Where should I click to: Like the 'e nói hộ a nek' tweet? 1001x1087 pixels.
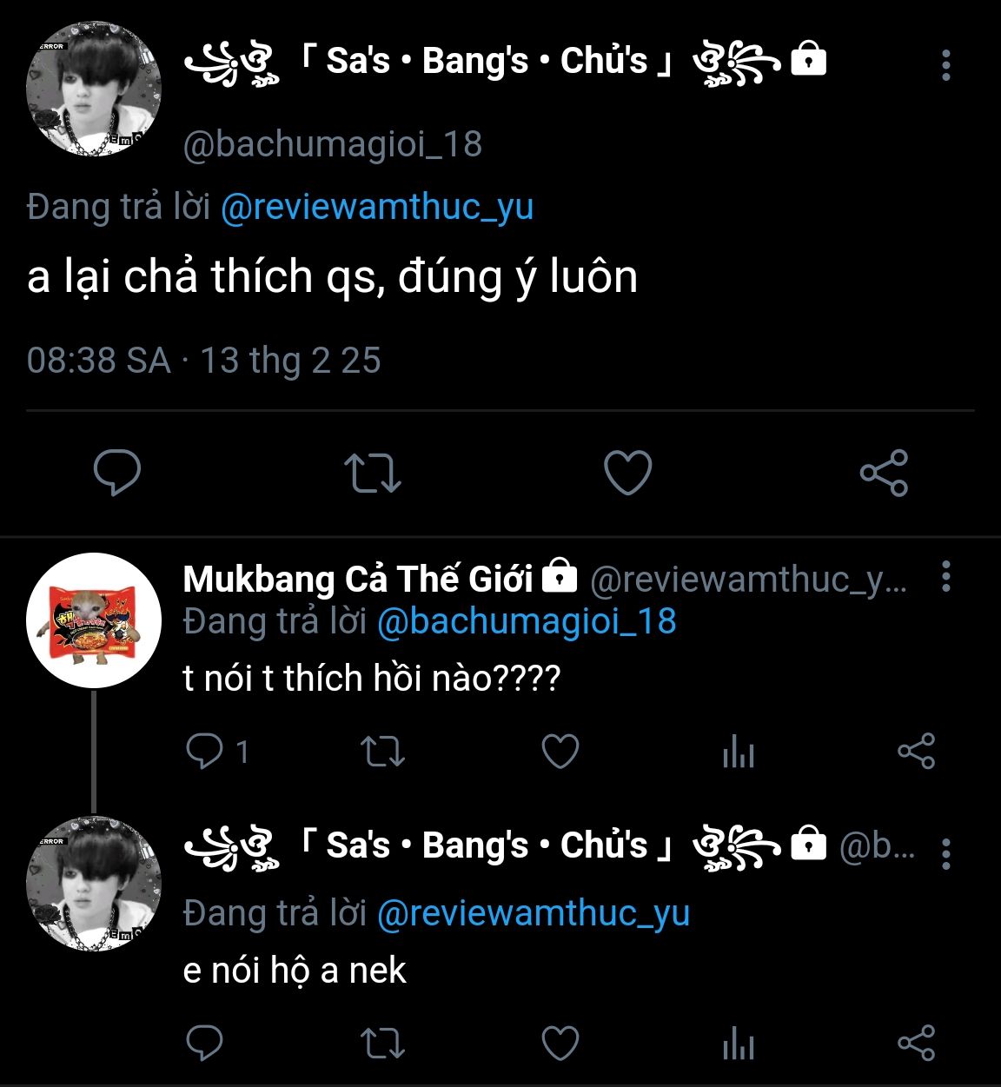(560, 1043)
